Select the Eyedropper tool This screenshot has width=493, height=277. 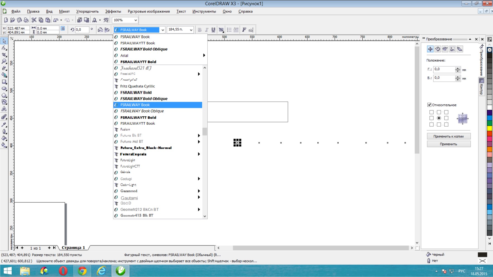pos(4,124)
